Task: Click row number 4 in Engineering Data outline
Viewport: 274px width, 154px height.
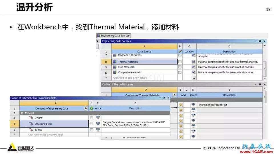Action: (14, 124)
